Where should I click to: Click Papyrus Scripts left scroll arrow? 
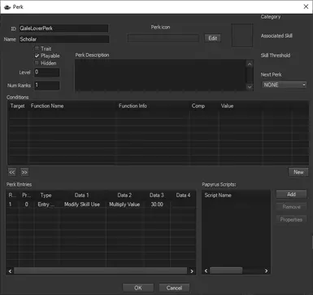[206, 271]
